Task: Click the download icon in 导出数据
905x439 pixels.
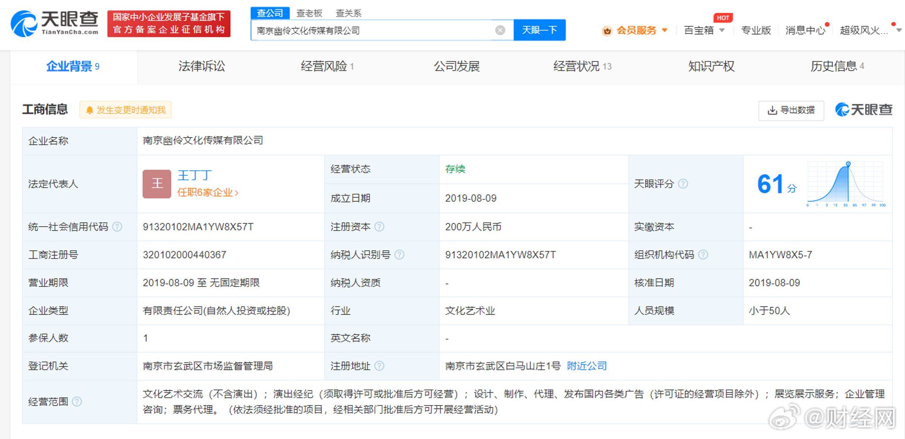Action: point(772,110)
